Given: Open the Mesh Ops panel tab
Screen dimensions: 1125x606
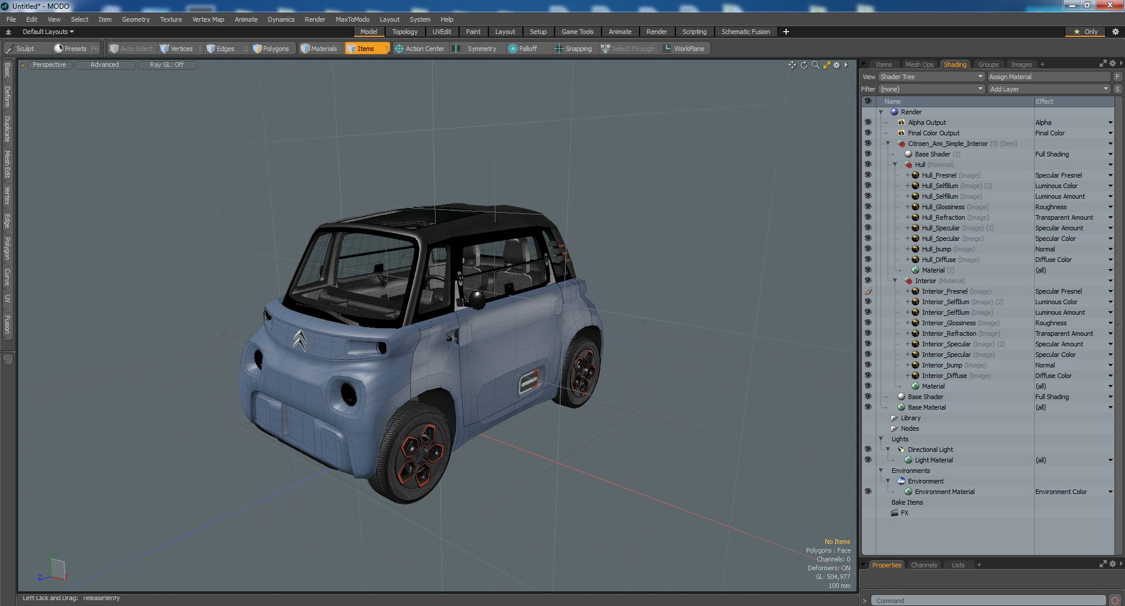Looking at the screenshot, I should coord(919,64).
